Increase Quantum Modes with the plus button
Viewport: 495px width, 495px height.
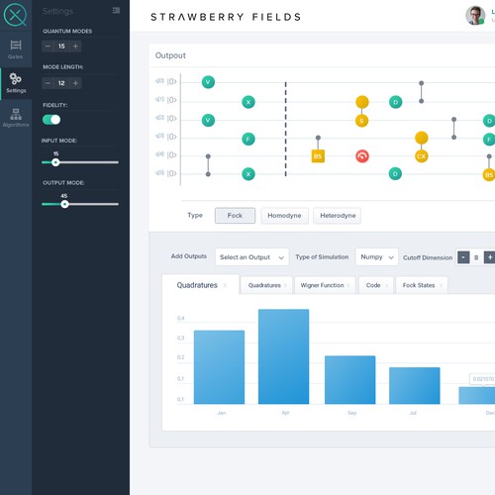coord(75,47)
